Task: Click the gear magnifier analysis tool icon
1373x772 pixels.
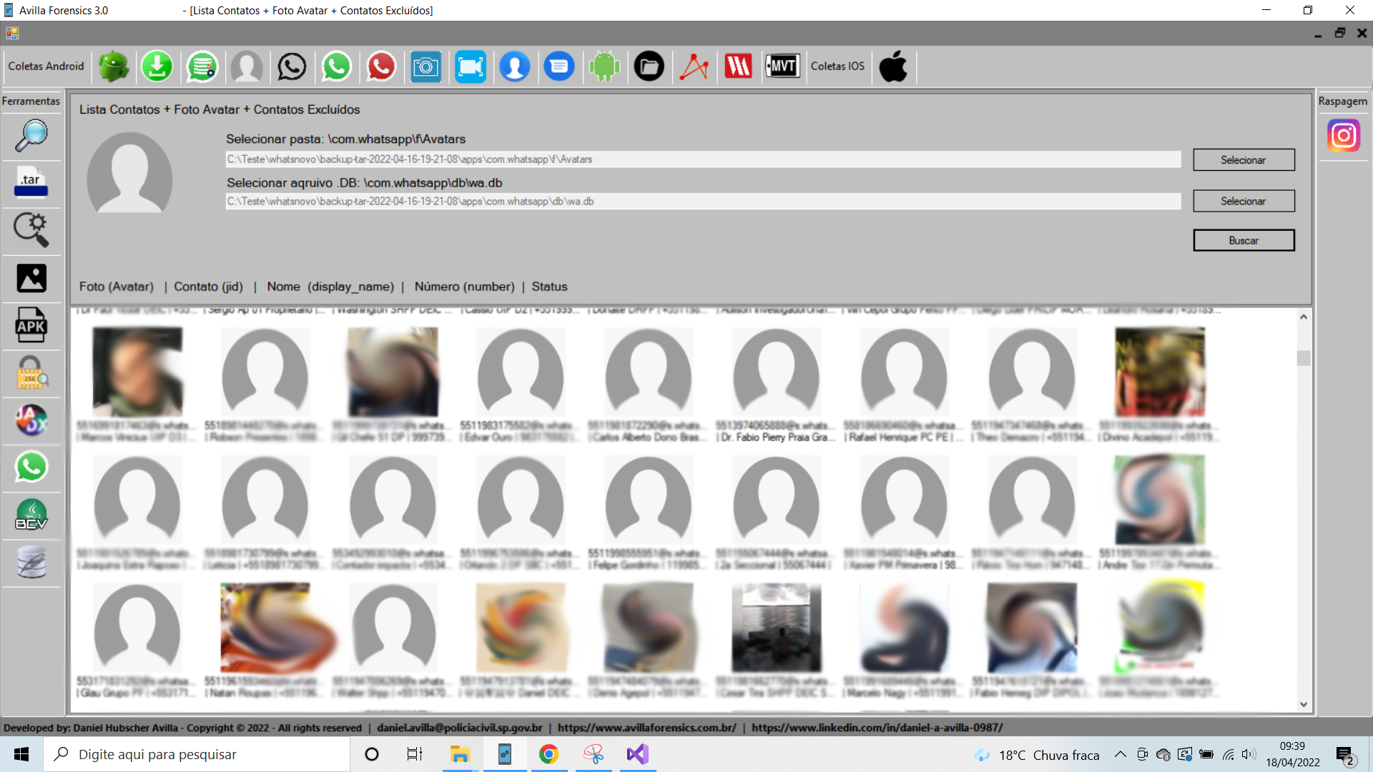Action: click(31, 230)
